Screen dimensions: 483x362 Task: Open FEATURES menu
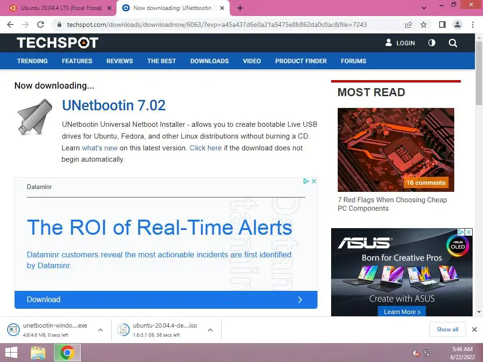click(x=77, y=61)
